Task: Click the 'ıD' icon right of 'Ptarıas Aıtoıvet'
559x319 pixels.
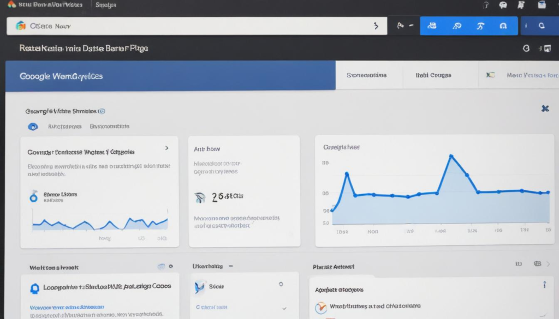Action: (519, 264)
